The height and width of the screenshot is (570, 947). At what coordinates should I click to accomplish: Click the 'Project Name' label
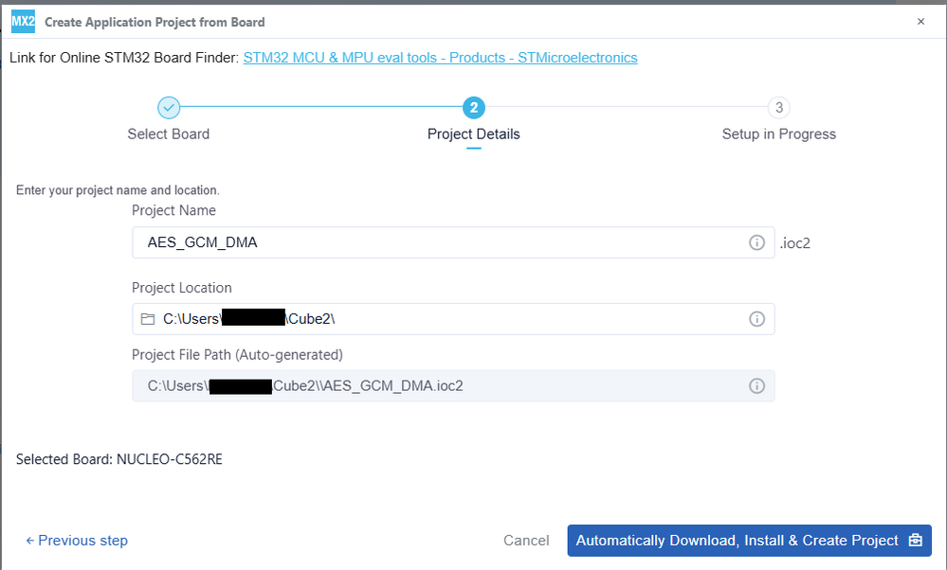(x=173, y=210)
